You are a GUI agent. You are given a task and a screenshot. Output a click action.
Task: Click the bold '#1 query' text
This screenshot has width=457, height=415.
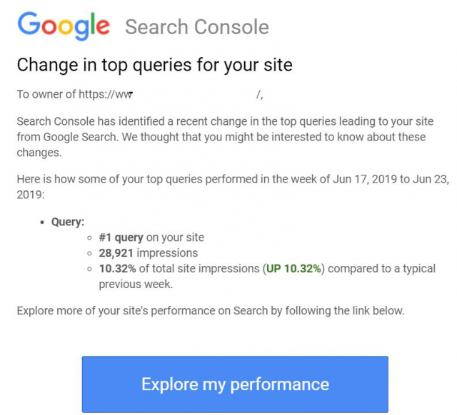(121, 237)
